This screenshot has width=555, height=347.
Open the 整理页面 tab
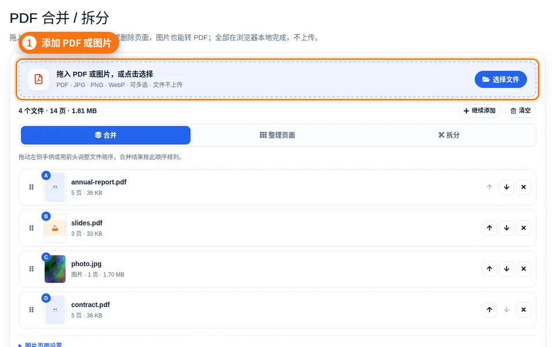pyautogui.click(x=277, y=135)
